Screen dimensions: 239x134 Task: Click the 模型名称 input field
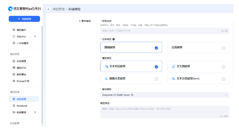coord(161,31)
